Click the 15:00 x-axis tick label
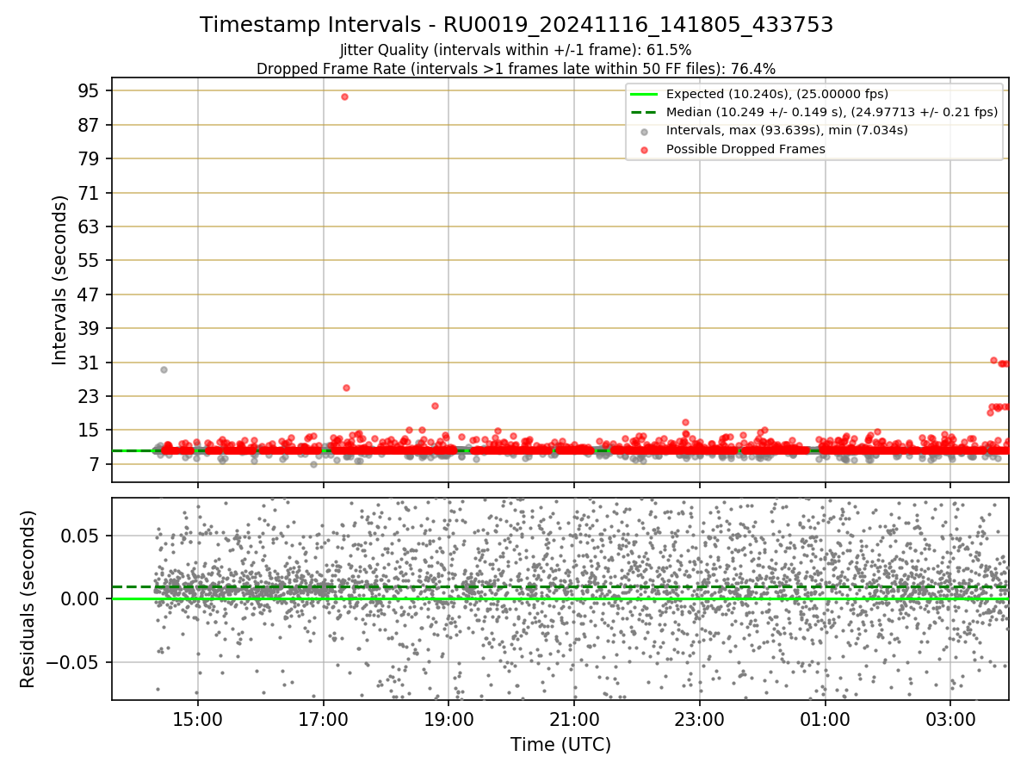This screenshot has height=775, width=1033. [x=198, y=718]
